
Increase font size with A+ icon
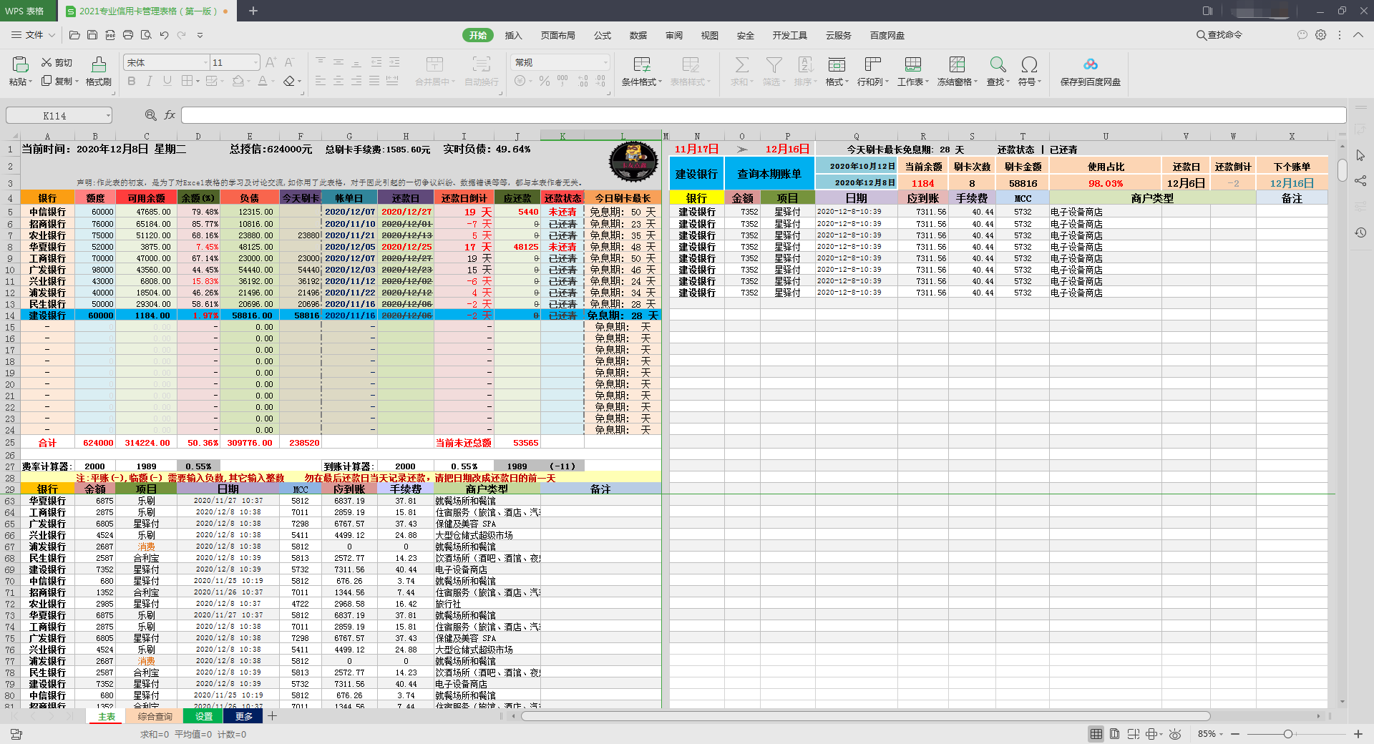tap(271, 63)
